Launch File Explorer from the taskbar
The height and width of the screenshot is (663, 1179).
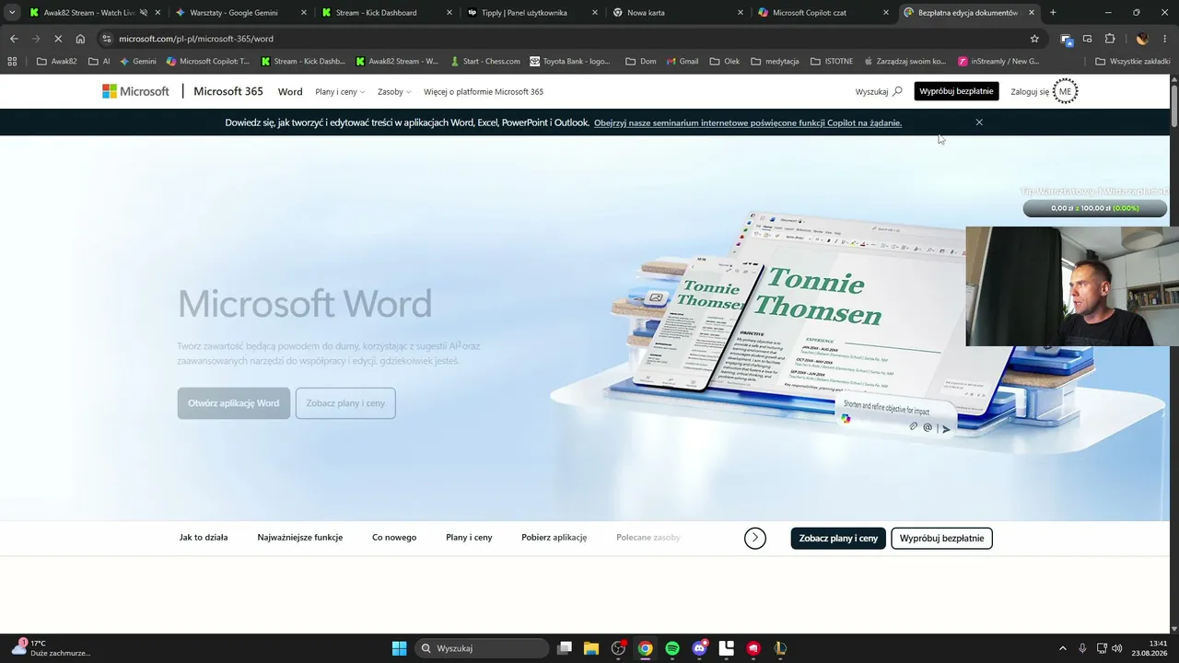(x=591, y=648)
